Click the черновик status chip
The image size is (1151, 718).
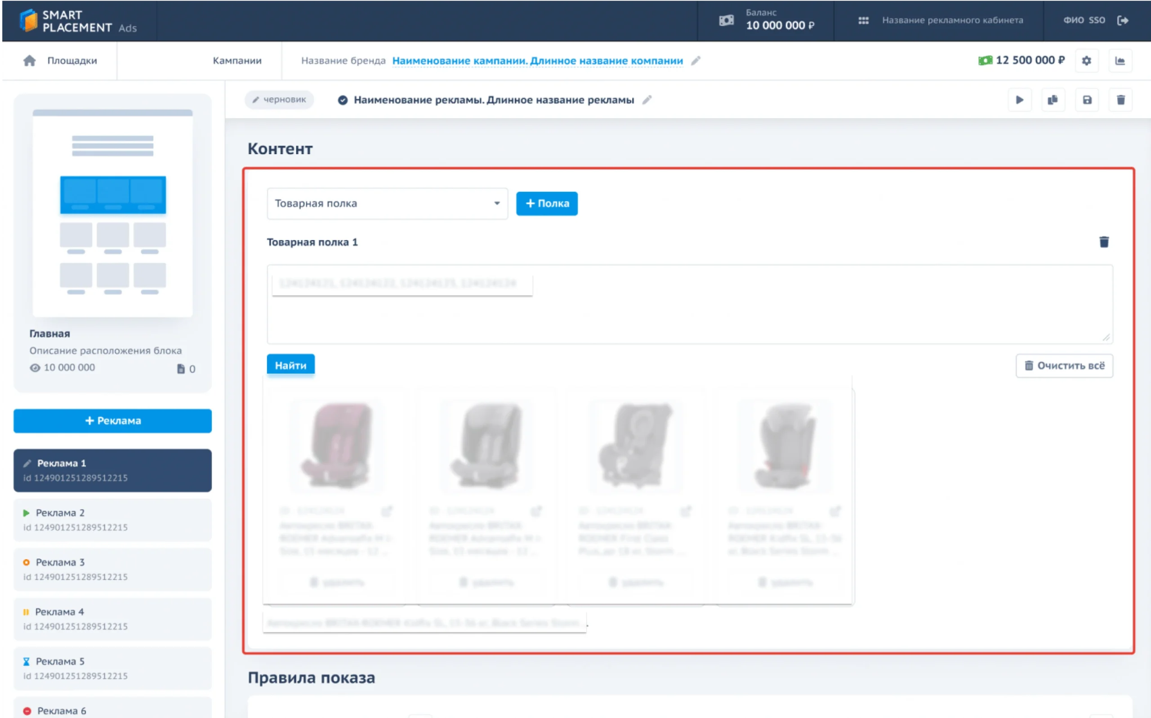tap(279, 100)
